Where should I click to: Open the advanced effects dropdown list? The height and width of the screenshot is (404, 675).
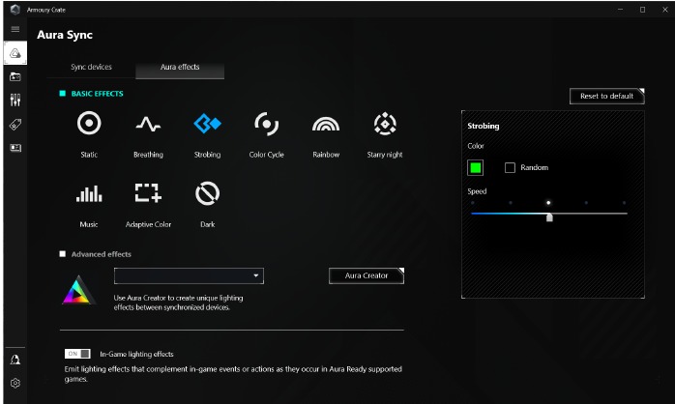(x=189, y=275)
